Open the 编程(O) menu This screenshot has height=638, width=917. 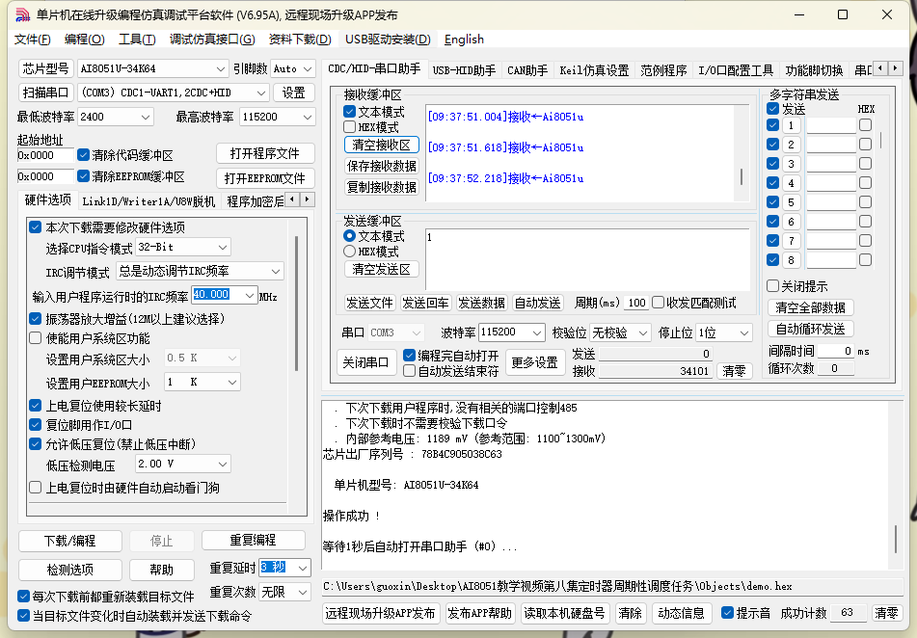click(84, 40)
